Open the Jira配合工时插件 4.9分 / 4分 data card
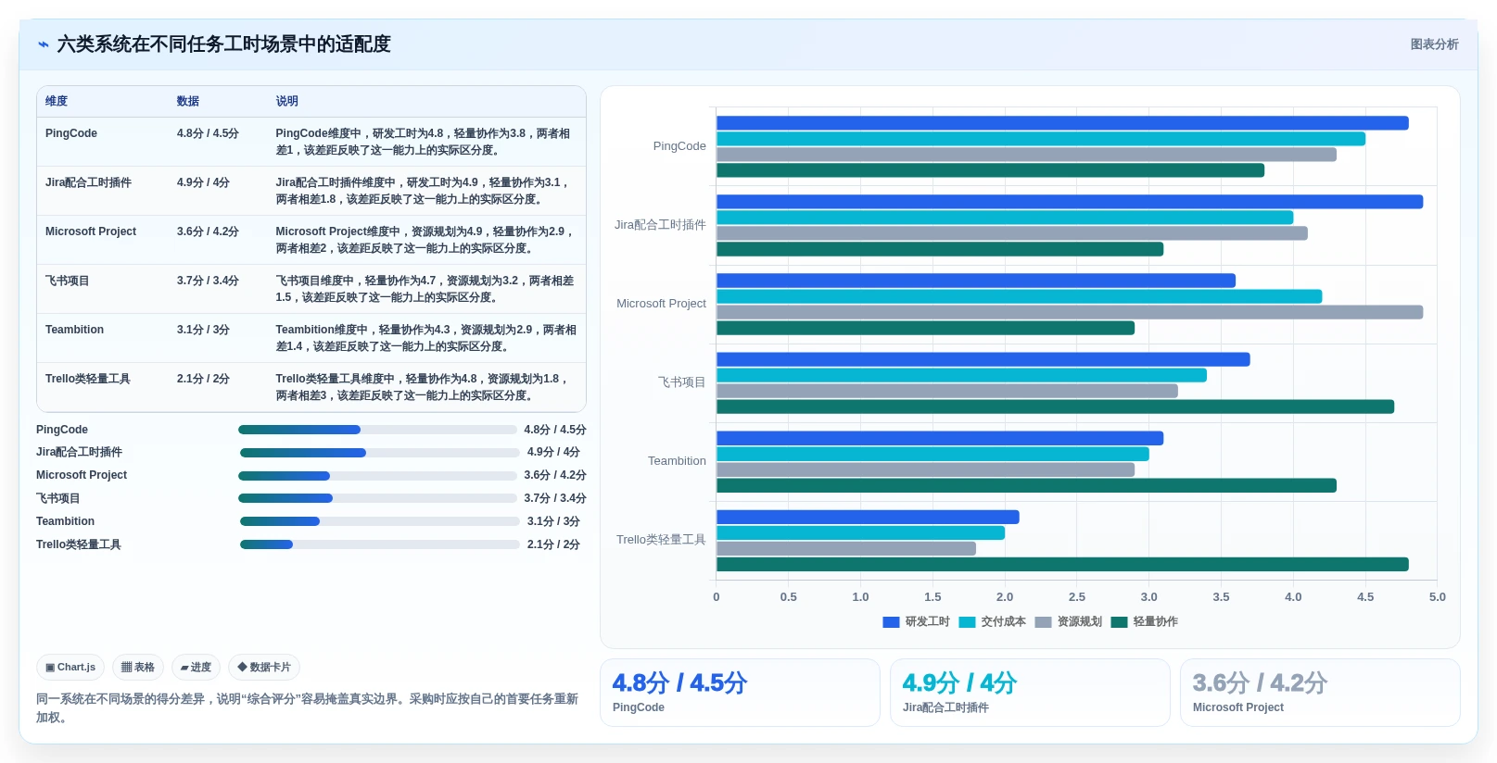 coord(1030,693)
